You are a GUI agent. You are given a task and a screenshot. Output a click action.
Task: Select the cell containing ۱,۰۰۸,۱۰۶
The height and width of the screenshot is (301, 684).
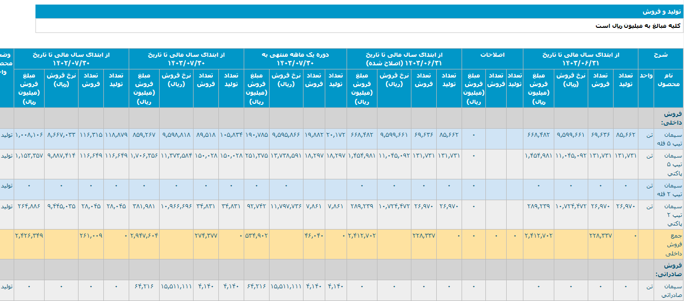click(x=29, y=135)
